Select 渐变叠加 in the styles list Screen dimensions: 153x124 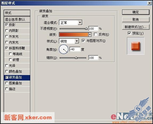(x=17, y=77)
